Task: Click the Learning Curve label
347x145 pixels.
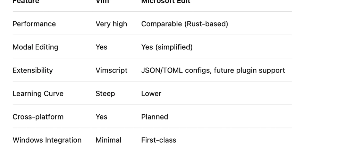Action: pyautogui.click(x=38, y=94)
